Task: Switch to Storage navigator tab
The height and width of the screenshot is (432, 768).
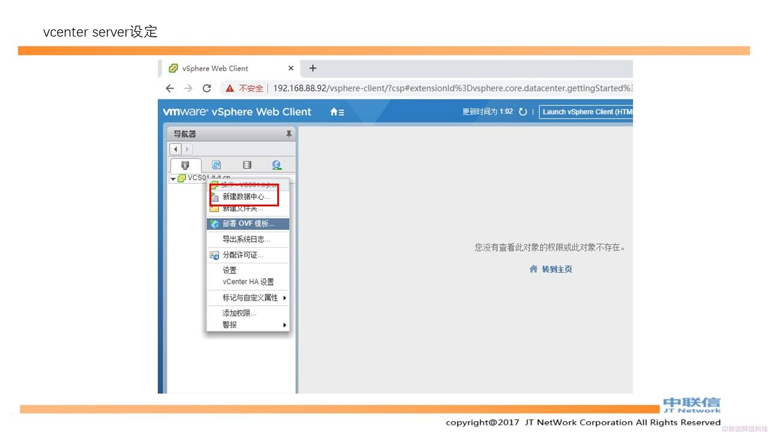Action: coord(247,165)
